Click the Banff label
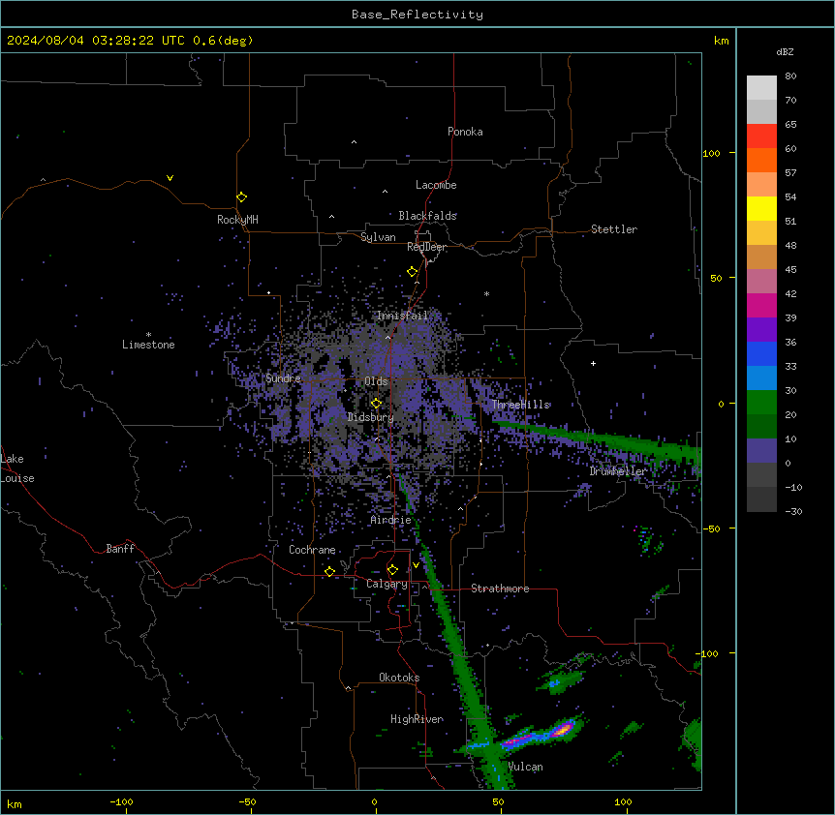Screen dimensions: 835x815 [x=120, y=549]
